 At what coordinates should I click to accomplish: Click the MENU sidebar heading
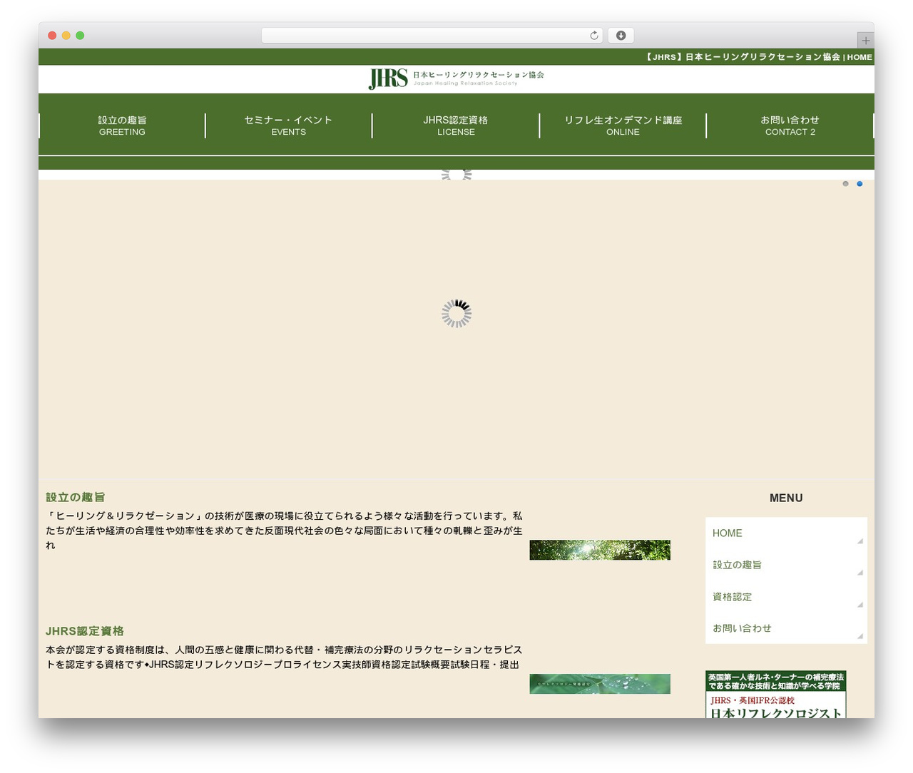tap(786, 498)
